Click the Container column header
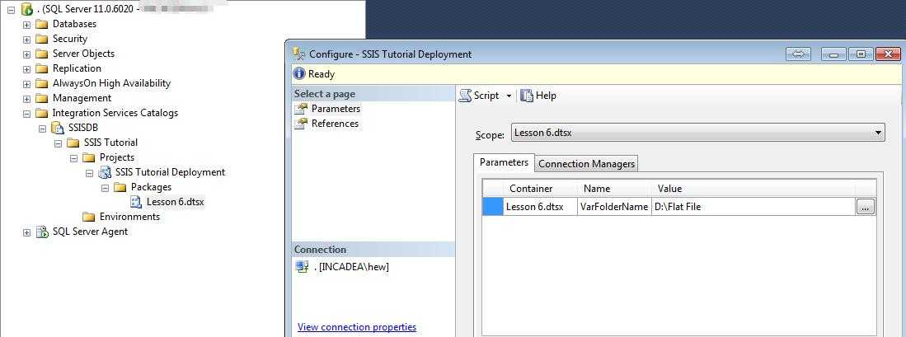Image resolution: width=906 pixels, height=337 pixels. point(540,189)
